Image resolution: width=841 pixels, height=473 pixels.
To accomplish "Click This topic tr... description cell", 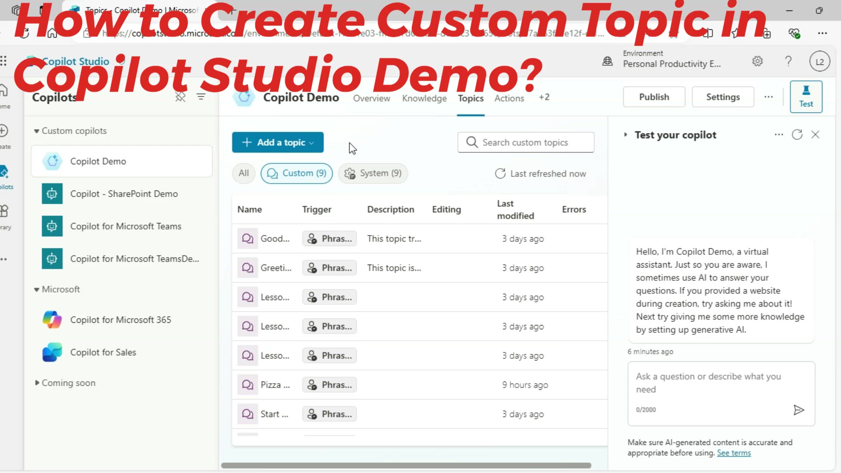I will point(394,239).
